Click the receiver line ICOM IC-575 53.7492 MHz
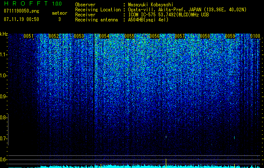This screenshot has width=264, height=168. 168,15
